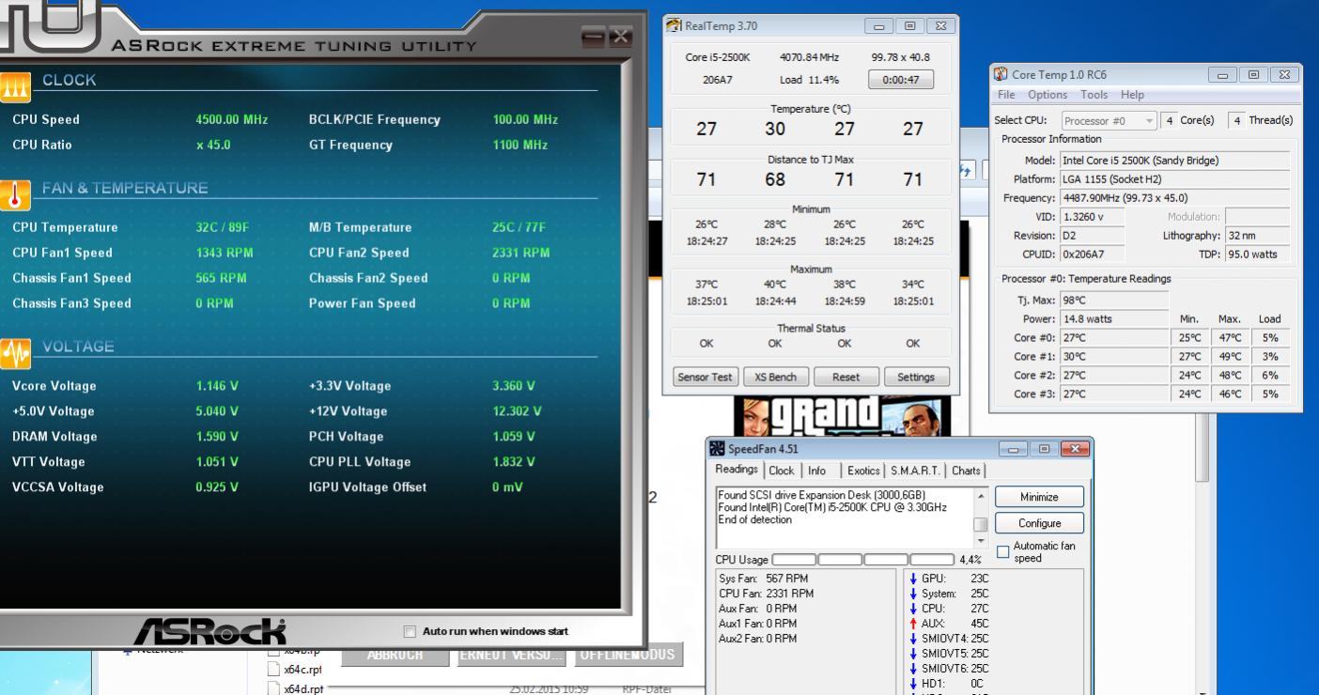
Task: Click the CPU Speed 4500.00 MHz value
Action: pos(232,120)
